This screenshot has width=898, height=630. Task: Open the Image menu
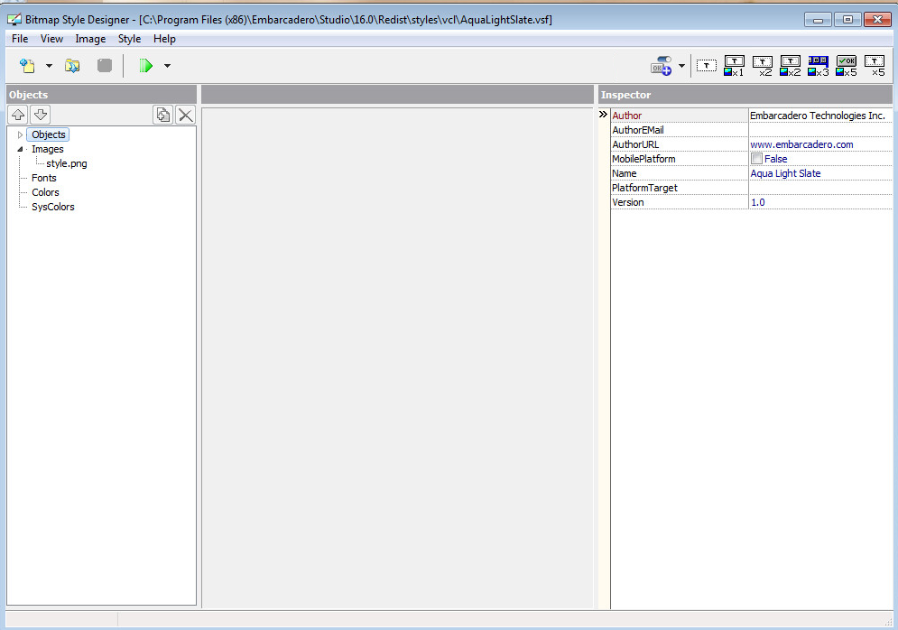pos(90,39)
